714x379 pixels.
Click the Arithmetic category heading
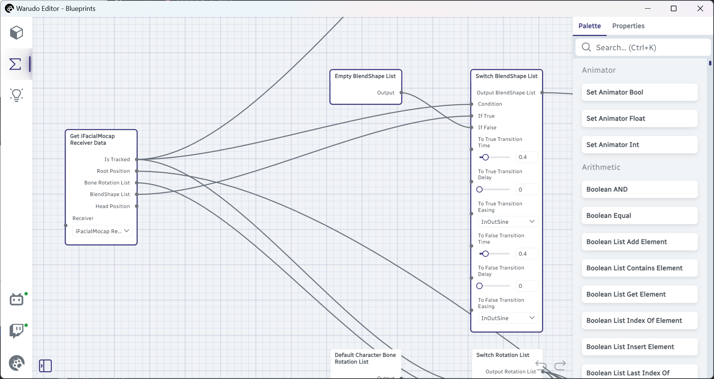tap(601, 167)
